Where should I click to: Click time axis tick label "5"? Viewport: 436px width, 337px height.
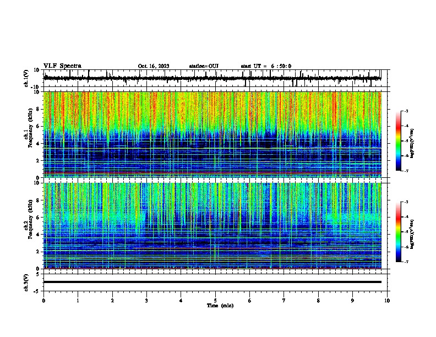[x=215, y=301]
